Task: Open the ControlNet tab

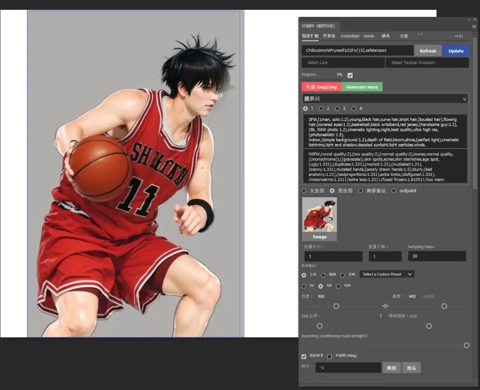Action: coord(350,36)
